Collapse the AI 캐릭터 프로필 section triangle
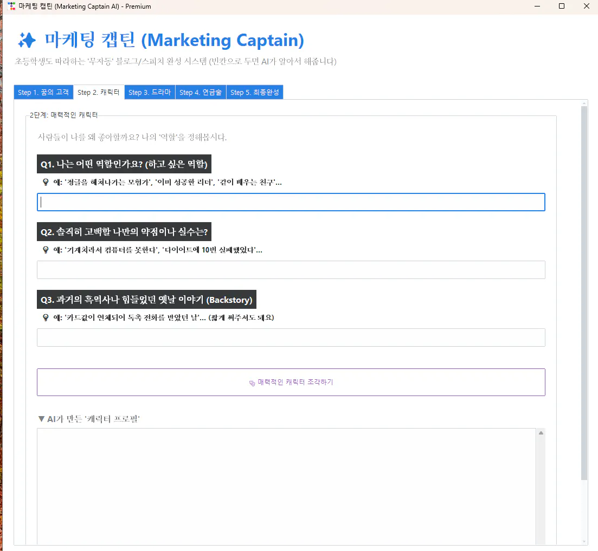Screen dimensions: 598x551 (x=41, y=418)
